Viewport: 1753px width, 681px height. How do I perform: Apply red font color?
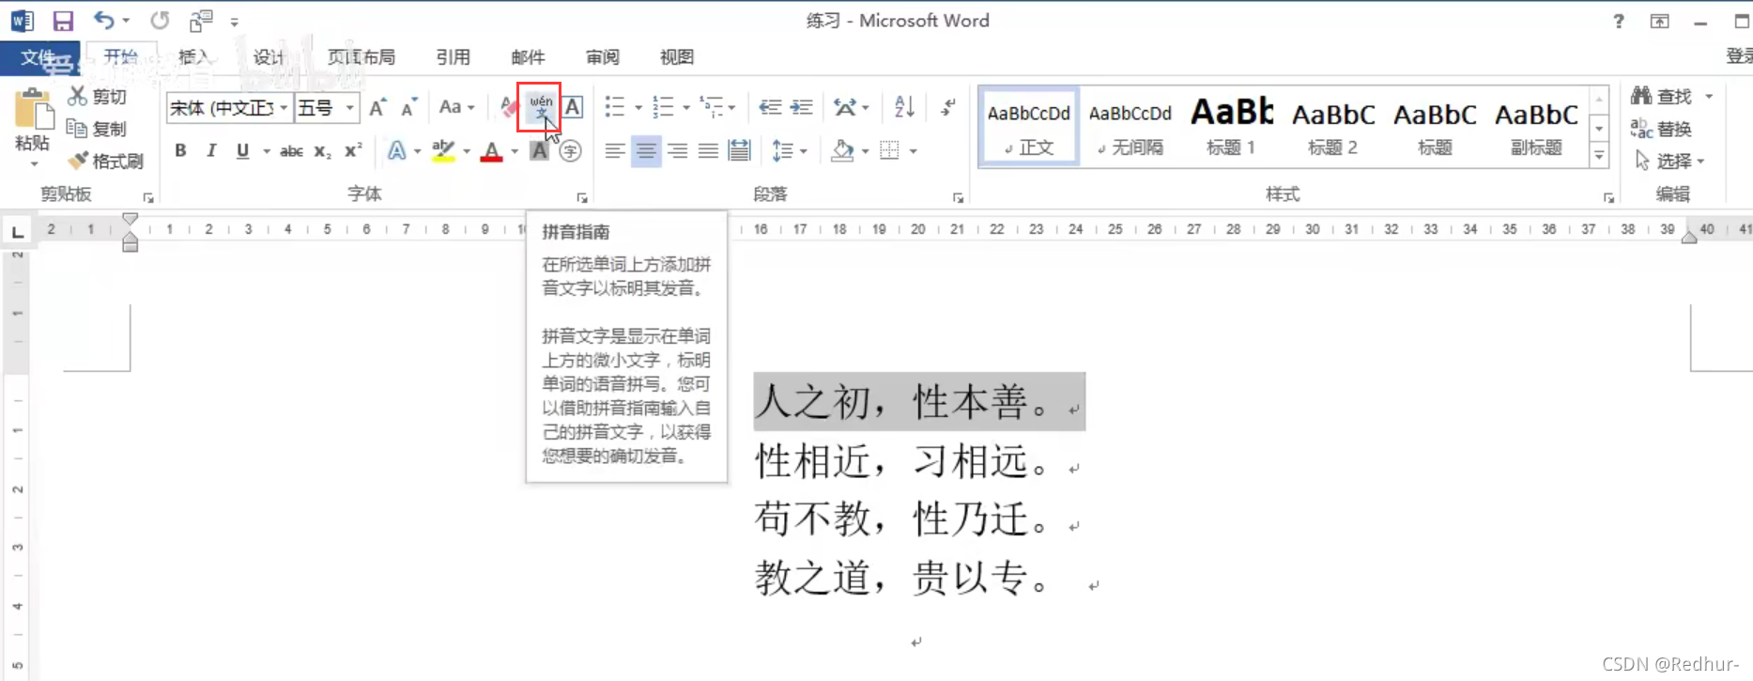[491, 150]
